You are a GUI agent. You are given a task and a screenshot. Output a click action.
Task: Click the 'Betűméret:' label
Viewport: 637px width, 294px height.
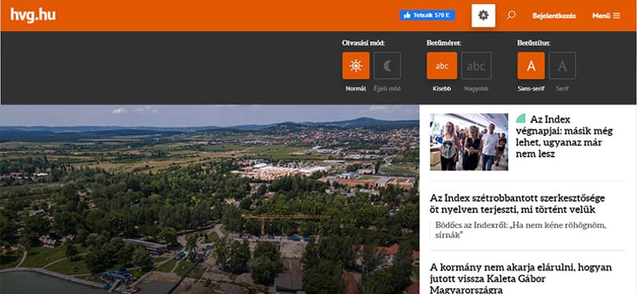(444, 43)
